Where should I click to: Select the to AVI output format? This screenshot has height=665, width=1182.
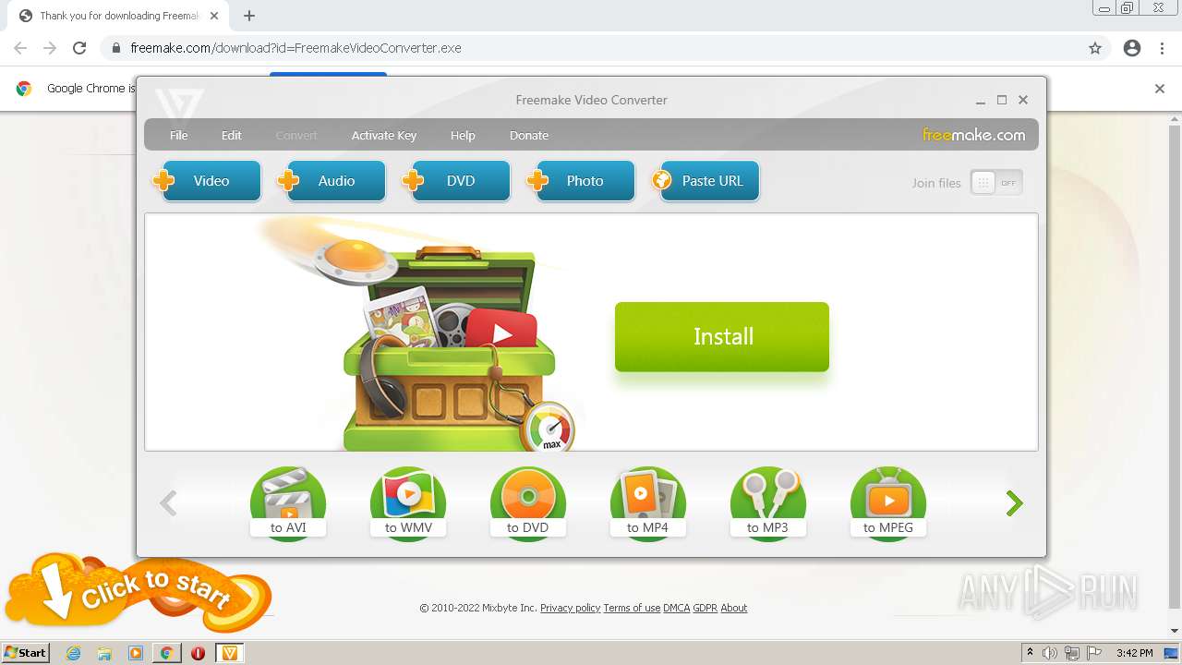click(288, 503)
